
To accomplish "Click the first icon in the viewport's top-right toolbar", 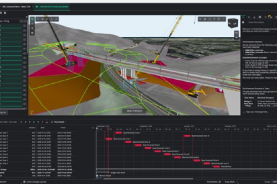I will click(x=201, y=19).
